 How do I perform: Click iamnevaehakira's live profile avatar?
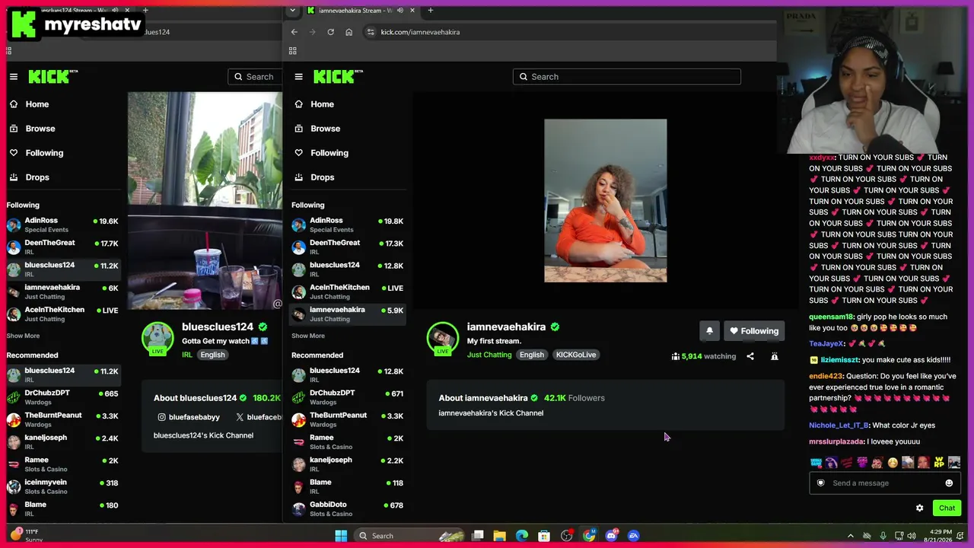(x=442, y=339)
